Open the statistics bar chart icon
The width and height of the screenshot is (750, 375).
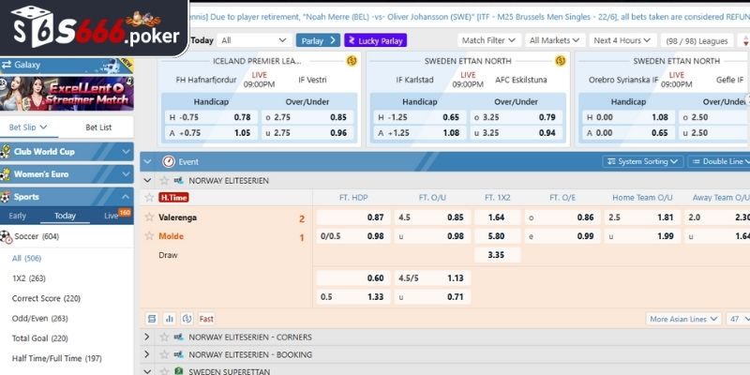(170, 319)
